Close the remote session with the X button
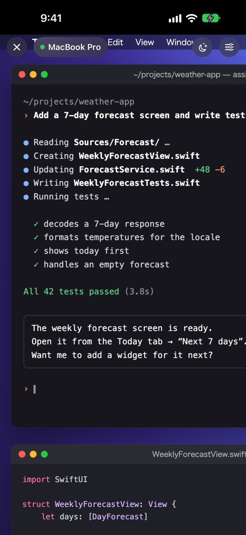 tap(17, 47)
